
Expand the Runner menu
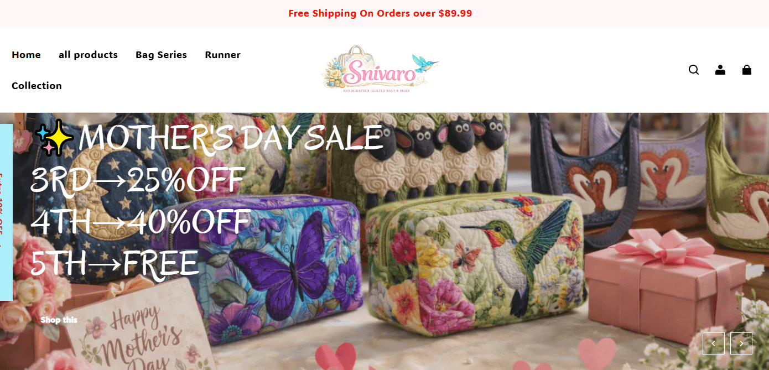click(x=222, y=55)
